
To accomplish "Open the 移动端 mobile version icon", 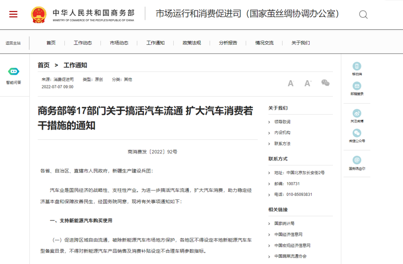I will coord(357,67).
